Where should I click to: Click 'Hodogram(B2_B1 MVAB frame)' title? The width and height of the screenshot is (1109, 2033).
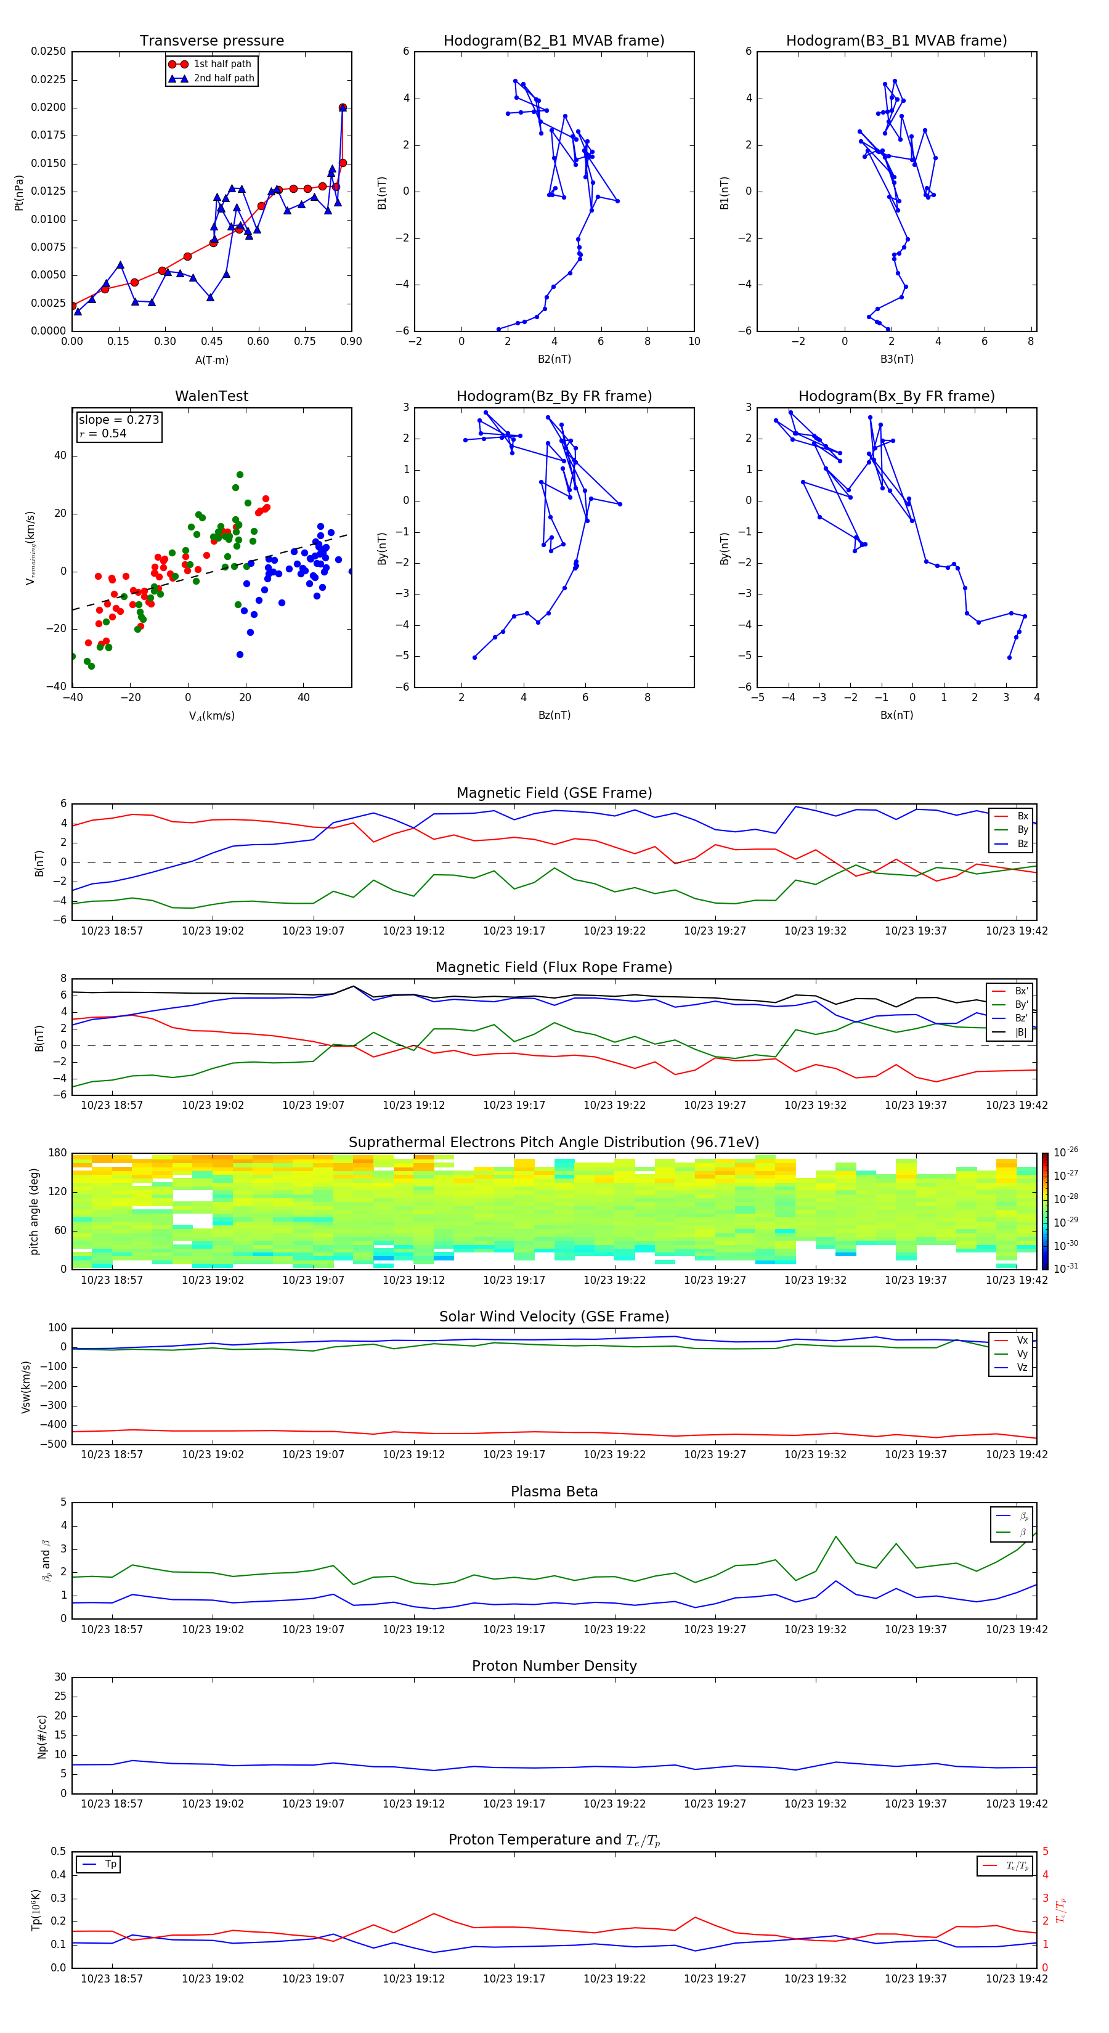coord(554,41)
